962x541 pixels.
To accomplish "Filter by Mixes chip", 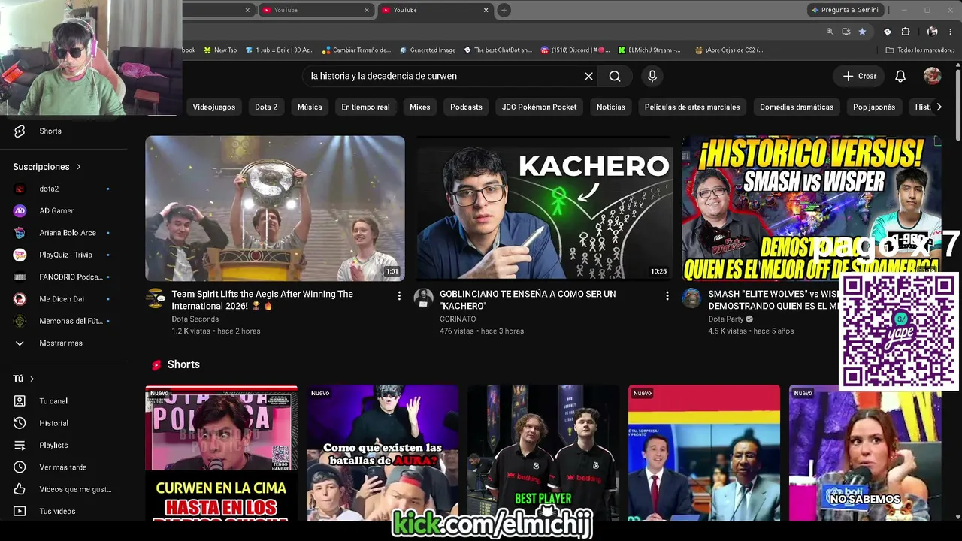I will pos(420,107).
